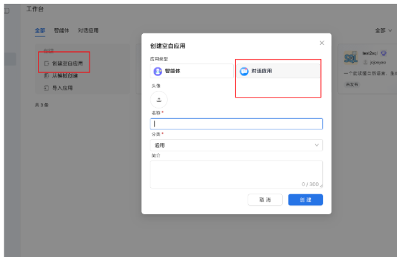The width and height of the screenshot is (397, 257).
Task: Click the 未发布 status tag
Action: pos(352,84)
